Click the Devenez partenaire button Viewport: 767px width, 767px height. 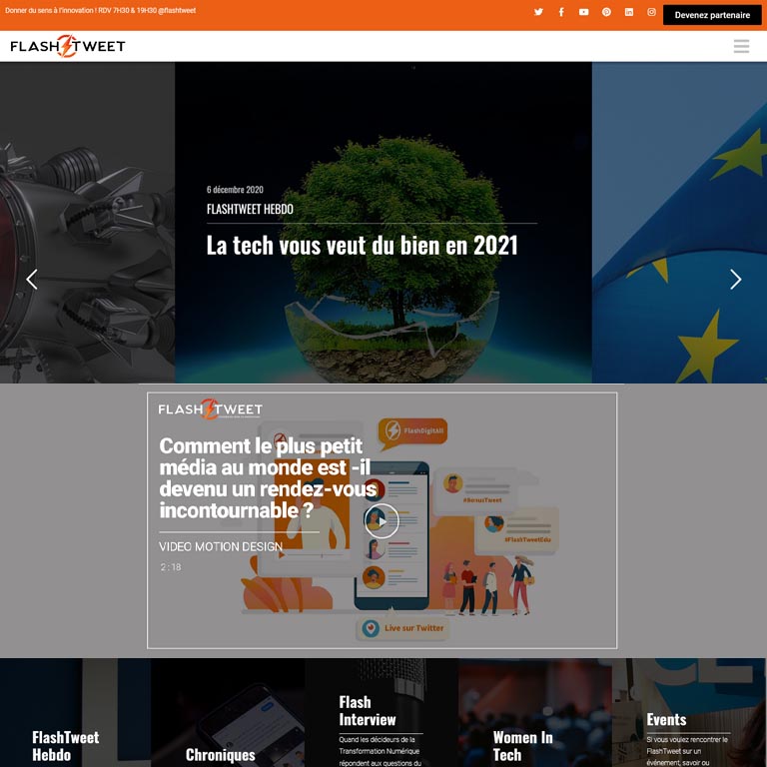click(712, 15)
